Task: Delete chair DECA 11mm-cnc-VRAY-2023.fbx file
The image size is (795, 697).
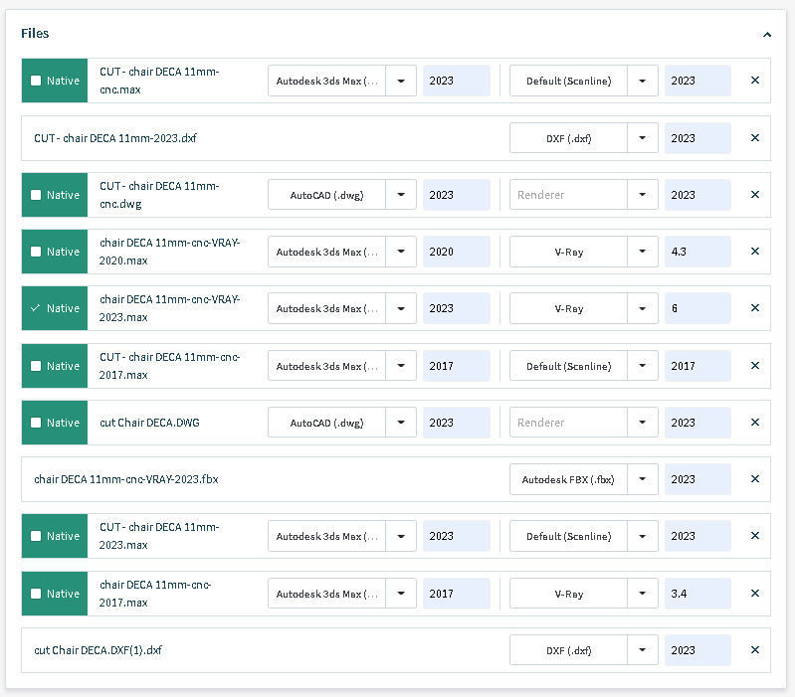Action: (x=754, y=479)
